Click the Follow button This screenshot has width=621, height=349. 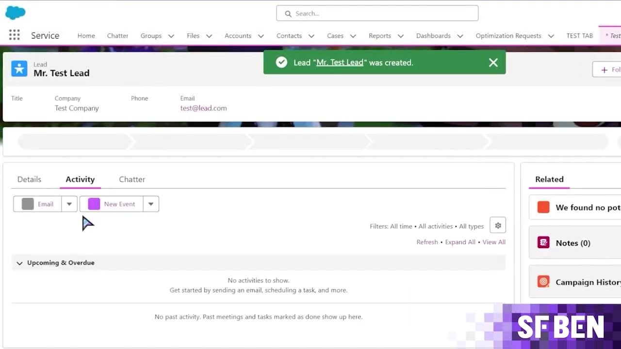click(x=607, y=69)
